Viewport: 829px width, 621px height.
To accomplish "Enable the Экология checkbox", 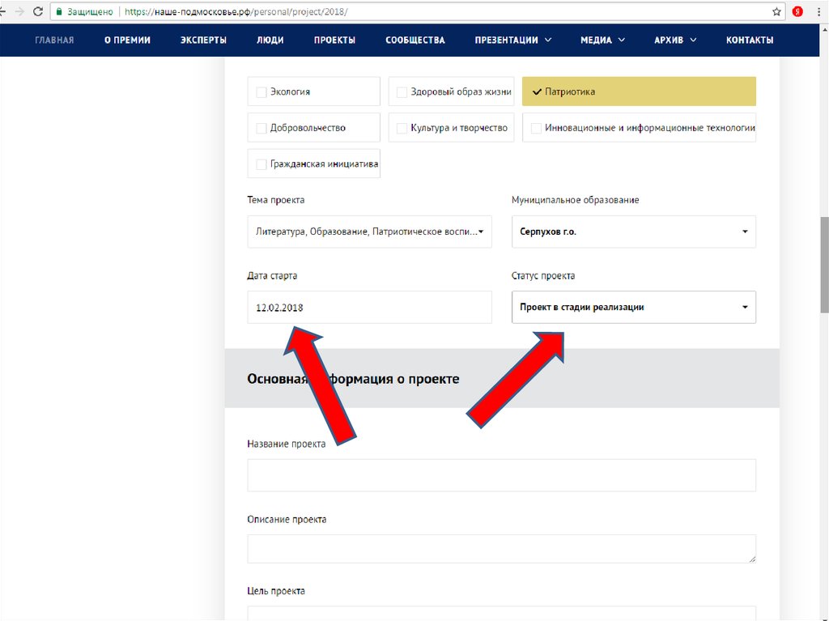I will tap(261, 92).
